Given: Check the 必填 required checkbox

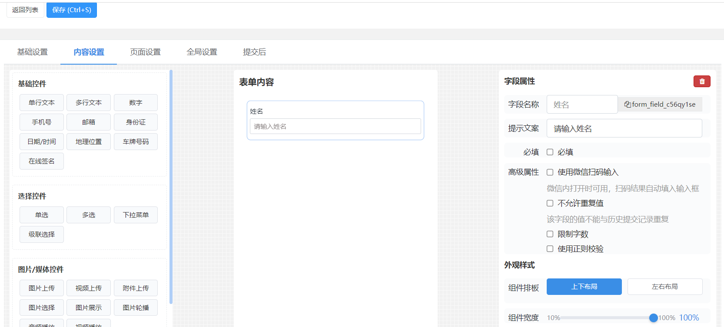Looking at the screenshot, I should (550, 152).
